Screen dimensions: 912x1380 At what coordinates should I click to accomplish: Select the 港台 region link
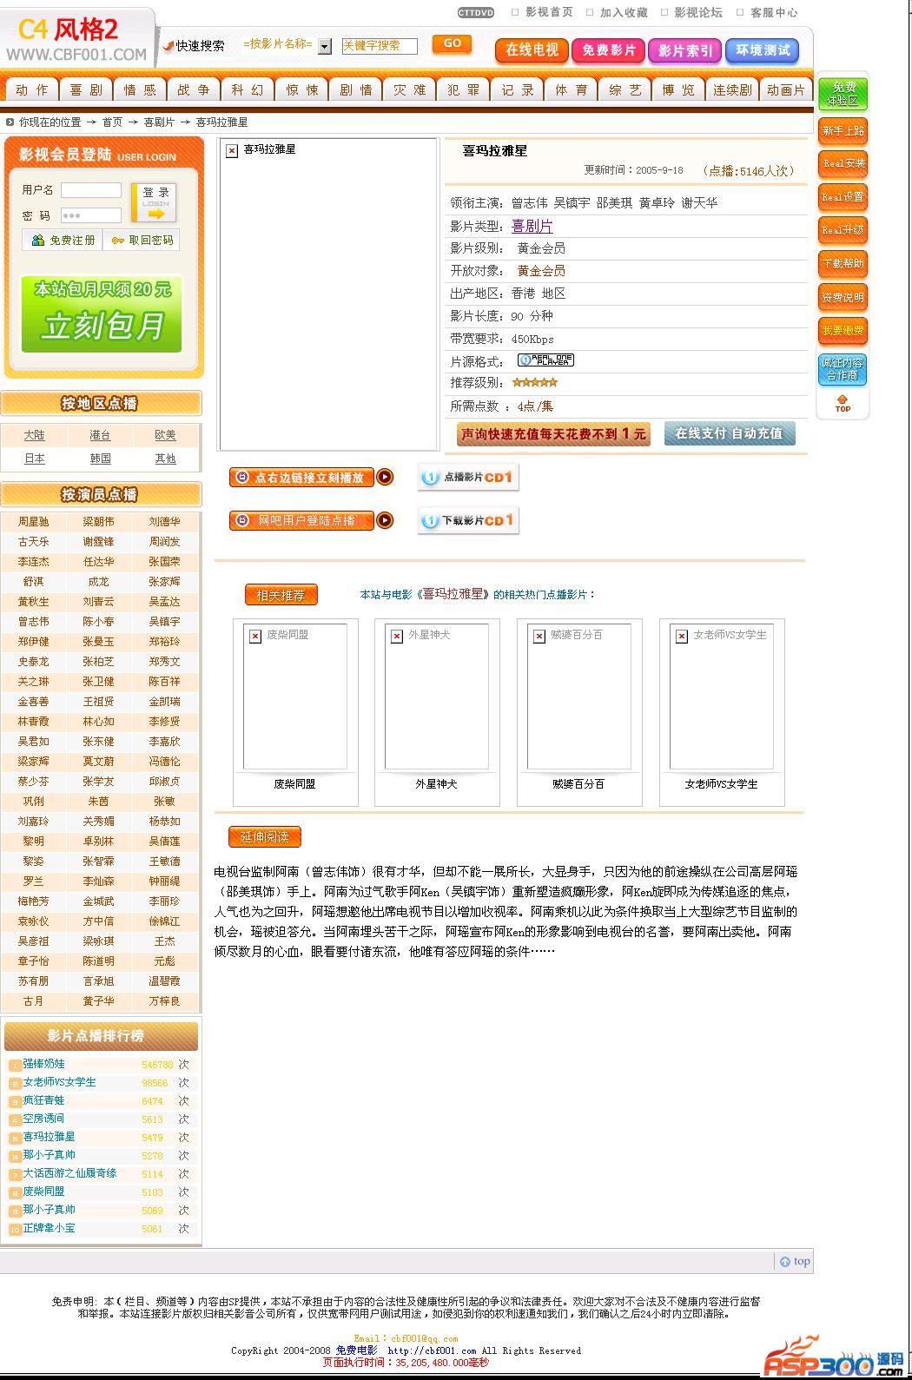coord(100,435)
